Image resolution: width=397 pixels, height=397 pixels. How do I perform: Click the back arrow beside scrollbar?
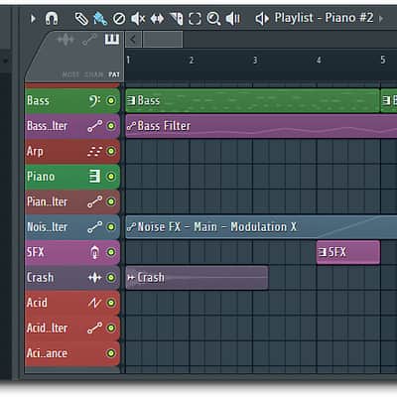(x=133, y=40)
